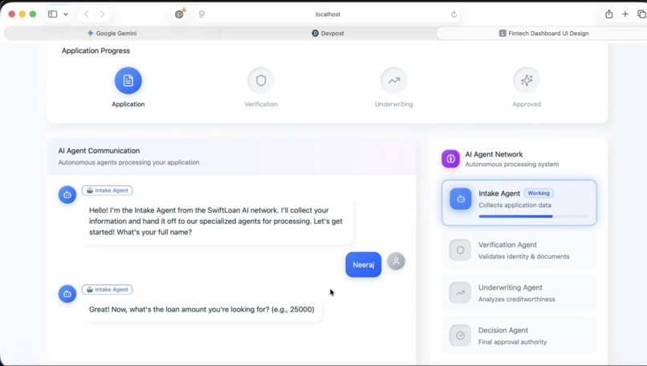
Task: Click the Verification Agent shield icon
Action: 460,250
